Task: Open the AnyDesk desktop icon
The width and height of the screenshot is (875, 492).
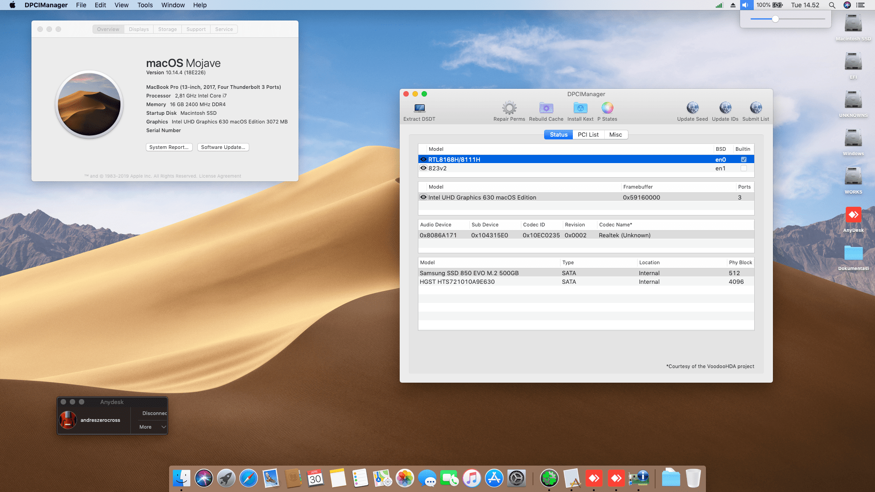Action: [853, 215]
